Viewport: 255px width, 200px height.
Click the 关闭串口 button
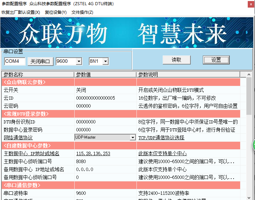pyautogui.click(x=40, y=61)
